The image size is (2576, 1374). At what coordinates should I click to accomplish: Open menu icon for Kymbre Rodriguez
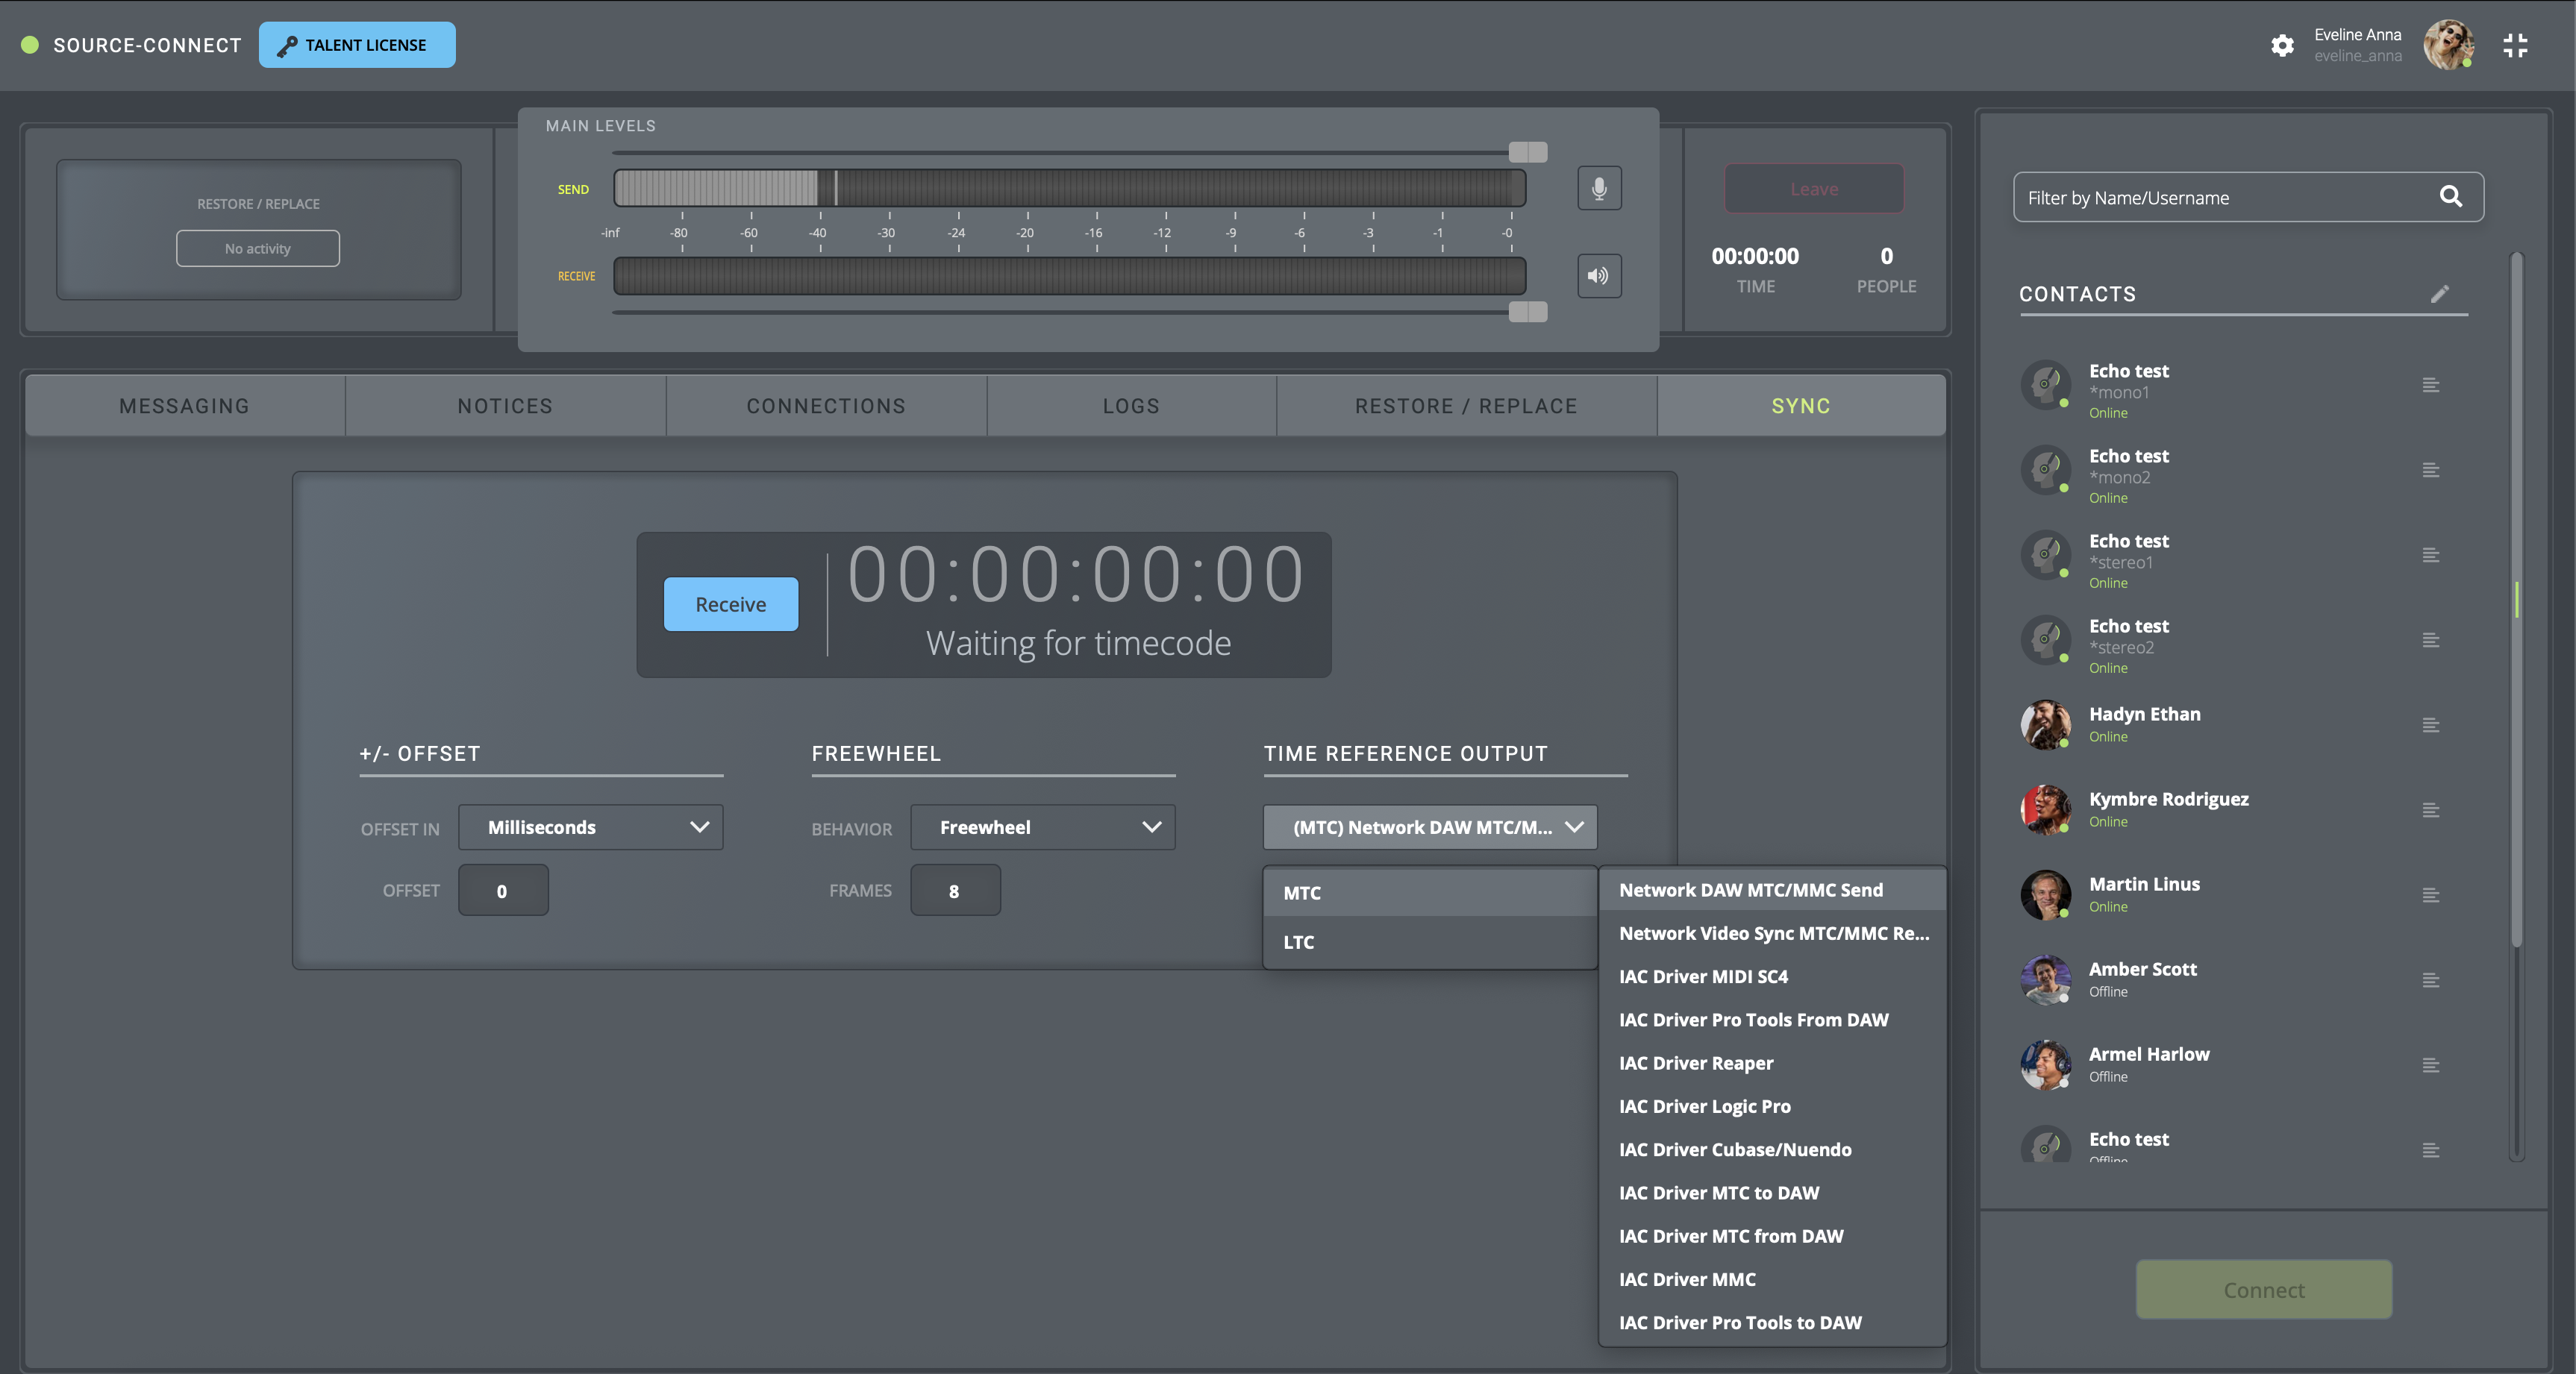pos(2430,810)
